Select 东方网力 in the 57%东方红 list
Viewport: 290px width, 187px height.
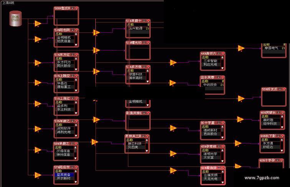65,62
